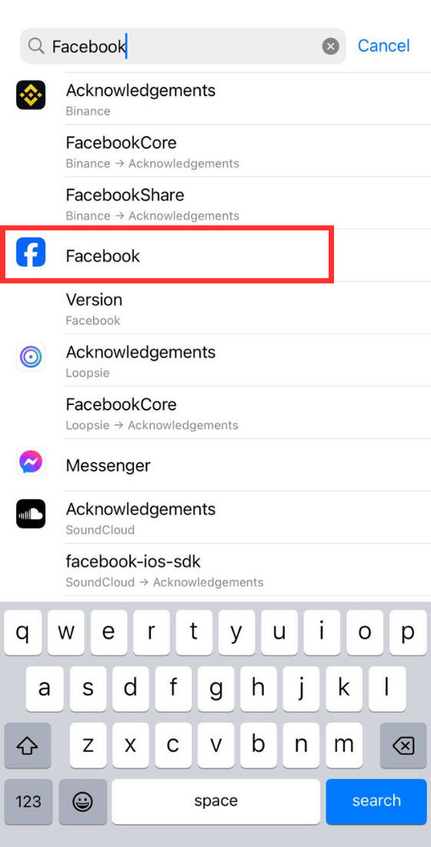Tap the Loopsie app icon
Viewport: 431px width, 847px height.
point(31,357)
